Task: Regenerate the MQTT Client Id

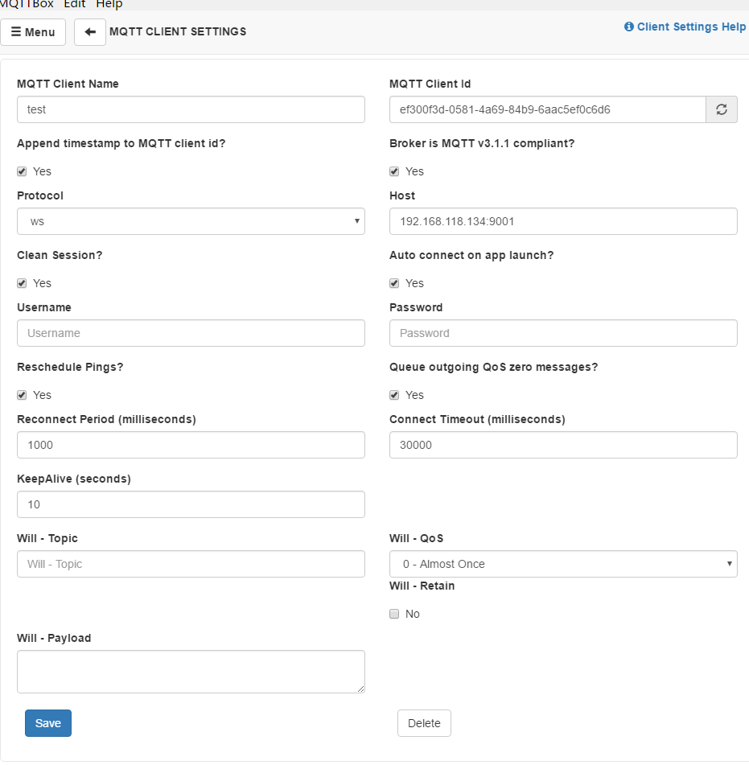Action: point(722,109)
